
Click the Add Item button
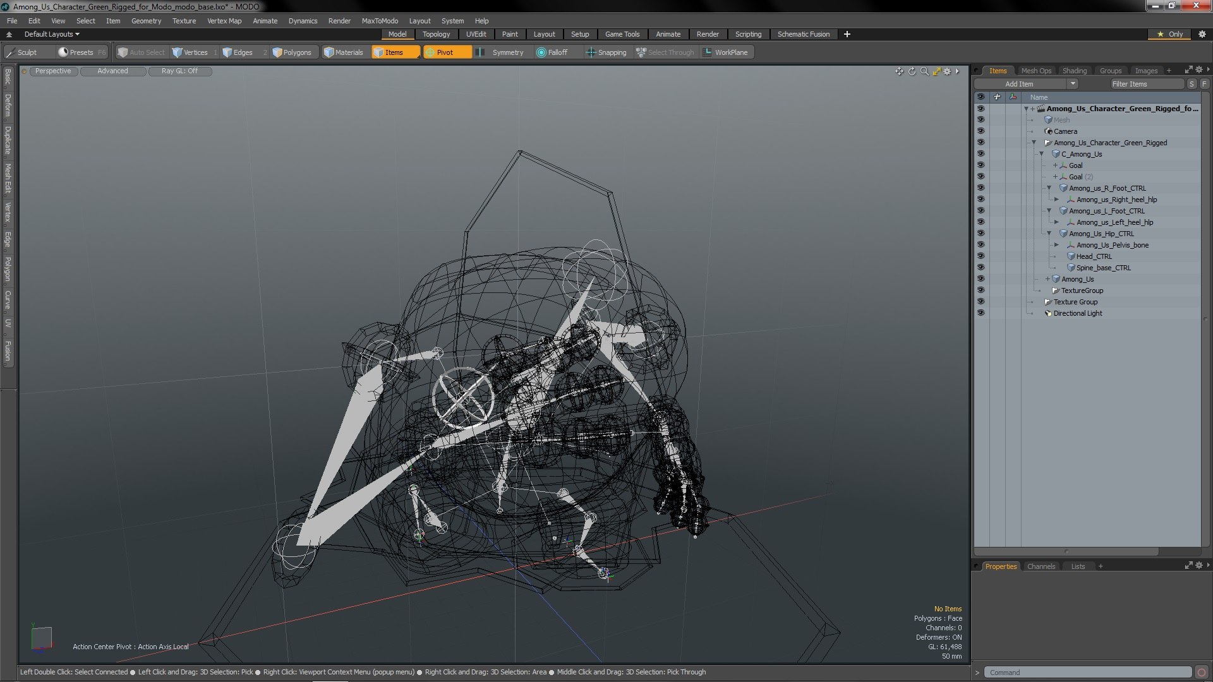click(x=1020, y=84)
